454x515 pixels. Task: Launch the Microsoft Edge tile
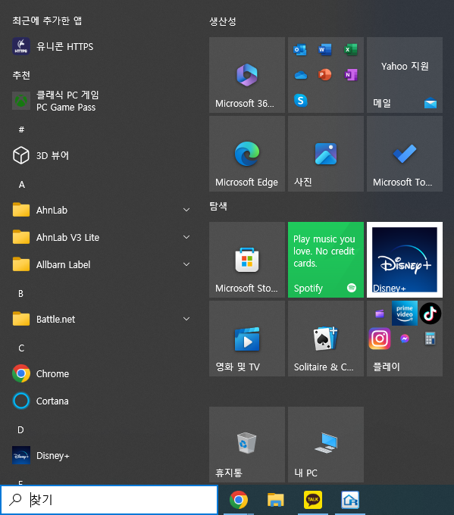pyautogui.click(x=247, y=154)
